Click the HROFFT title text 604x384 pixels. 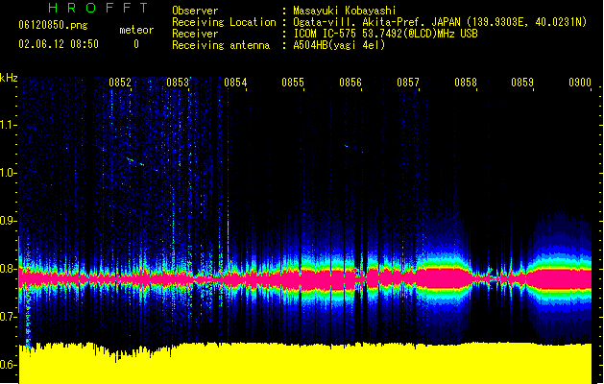point(98,8)
